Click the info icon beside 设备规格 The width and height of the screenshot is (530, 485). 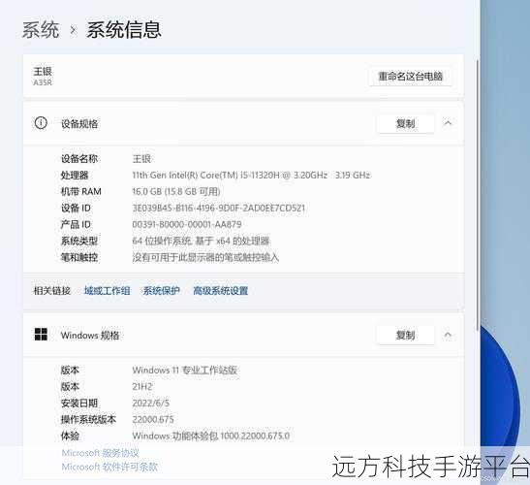[x=41, y=123]
